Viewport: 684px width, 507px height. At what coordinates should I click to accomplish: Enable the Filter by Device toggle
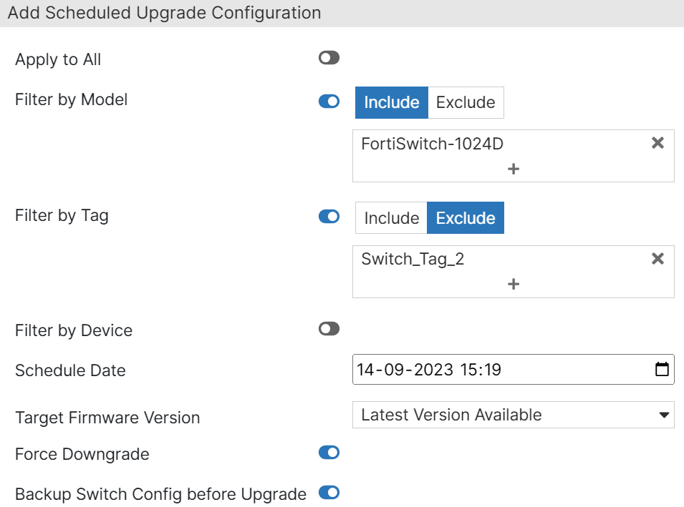click(x=328, y=328)
